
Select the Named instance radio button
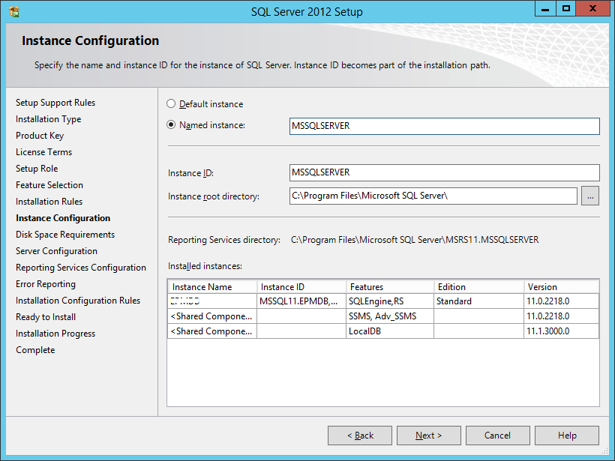(171, 124)
